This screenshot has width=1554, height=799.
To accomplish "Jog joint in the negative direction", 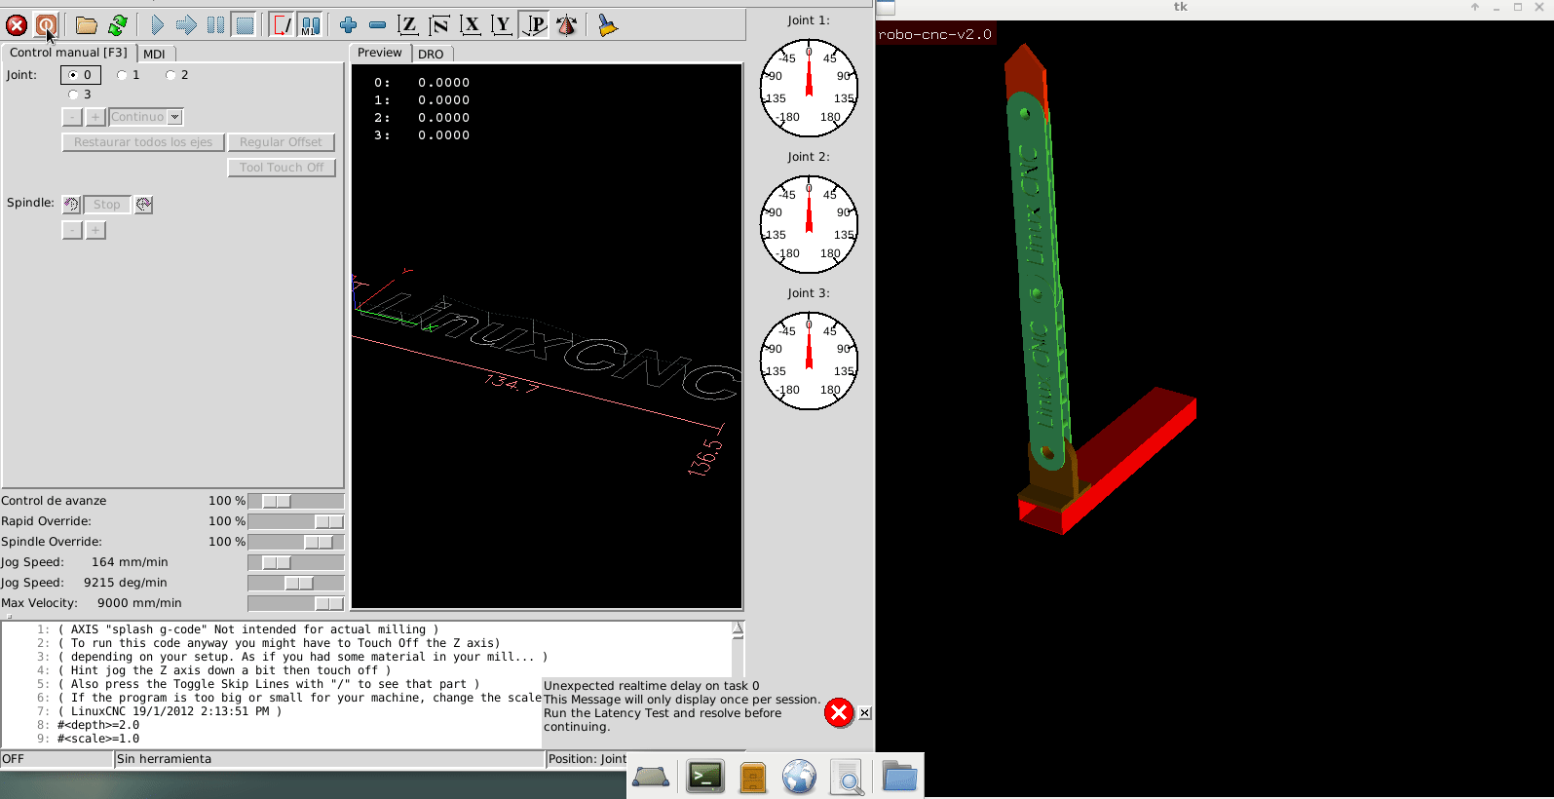I will click(x=72, y=117).
